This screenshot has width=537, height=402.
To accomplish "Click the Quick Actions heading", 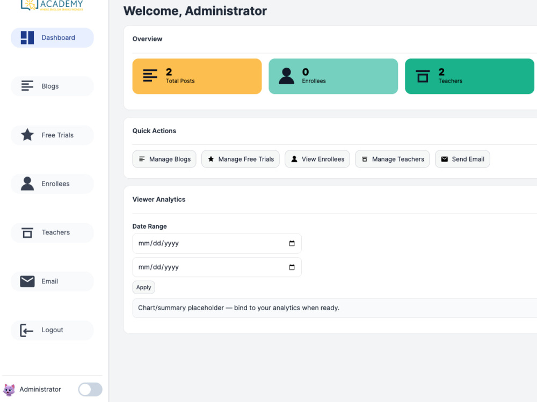I will (154, 131).
